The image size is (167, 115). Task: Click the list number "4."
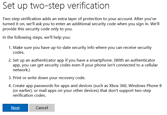pos(10,86)
